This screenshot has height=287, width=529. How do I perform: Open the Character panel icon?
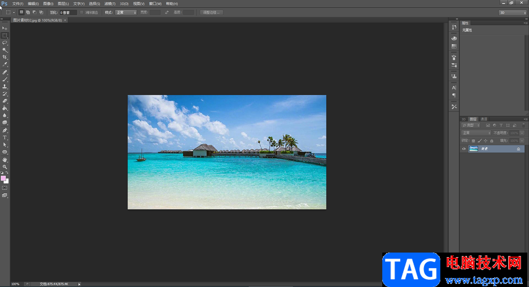pos(454,88)
